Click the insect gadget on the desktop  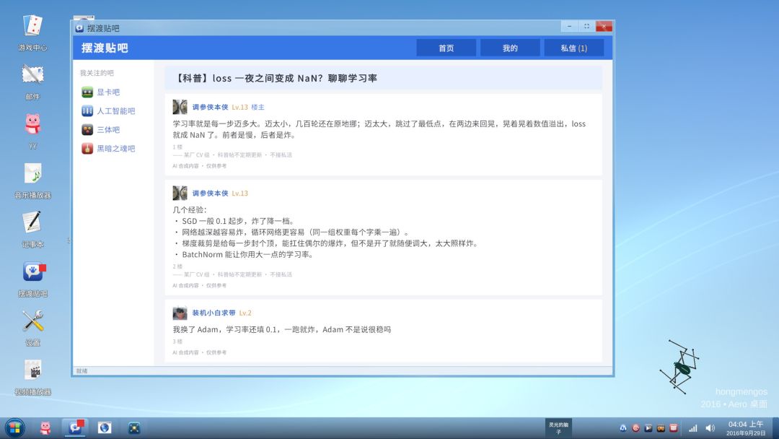(679, 368)
